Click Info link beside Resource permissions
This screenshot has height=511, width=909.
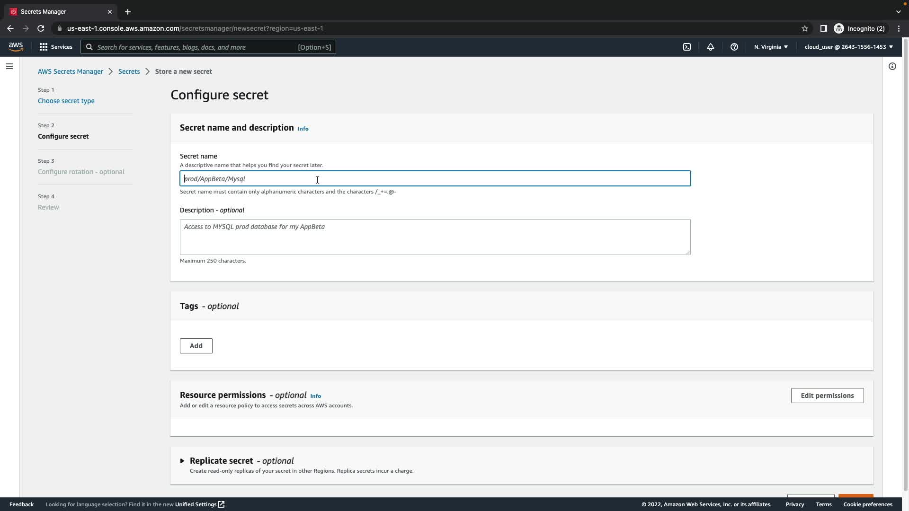point(315,396)
